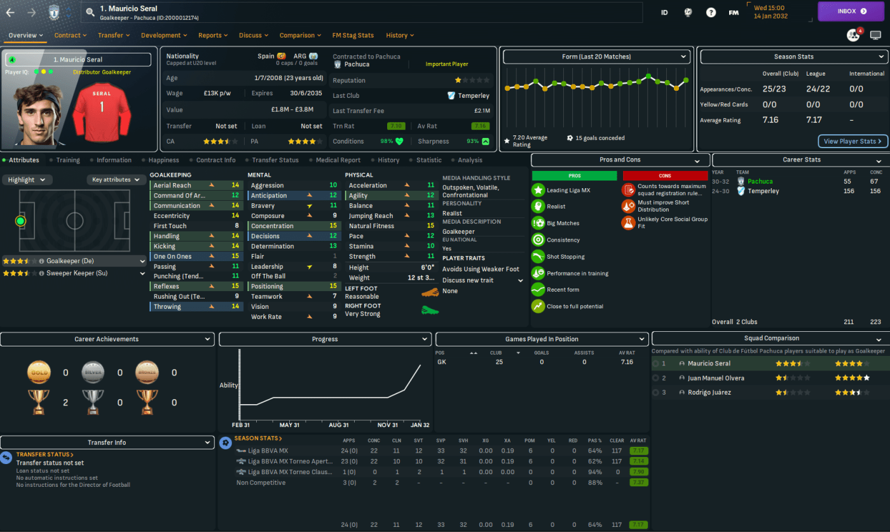Open the Inbox button
Image resolution: width=890 pixels, height=532 pixels.
click(851, 11)
